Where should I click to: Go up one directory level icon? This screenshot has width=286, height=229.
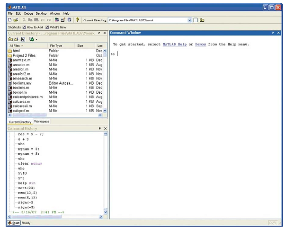10,39
